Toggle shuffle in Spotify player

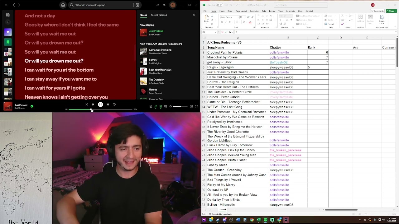[87, 105]
